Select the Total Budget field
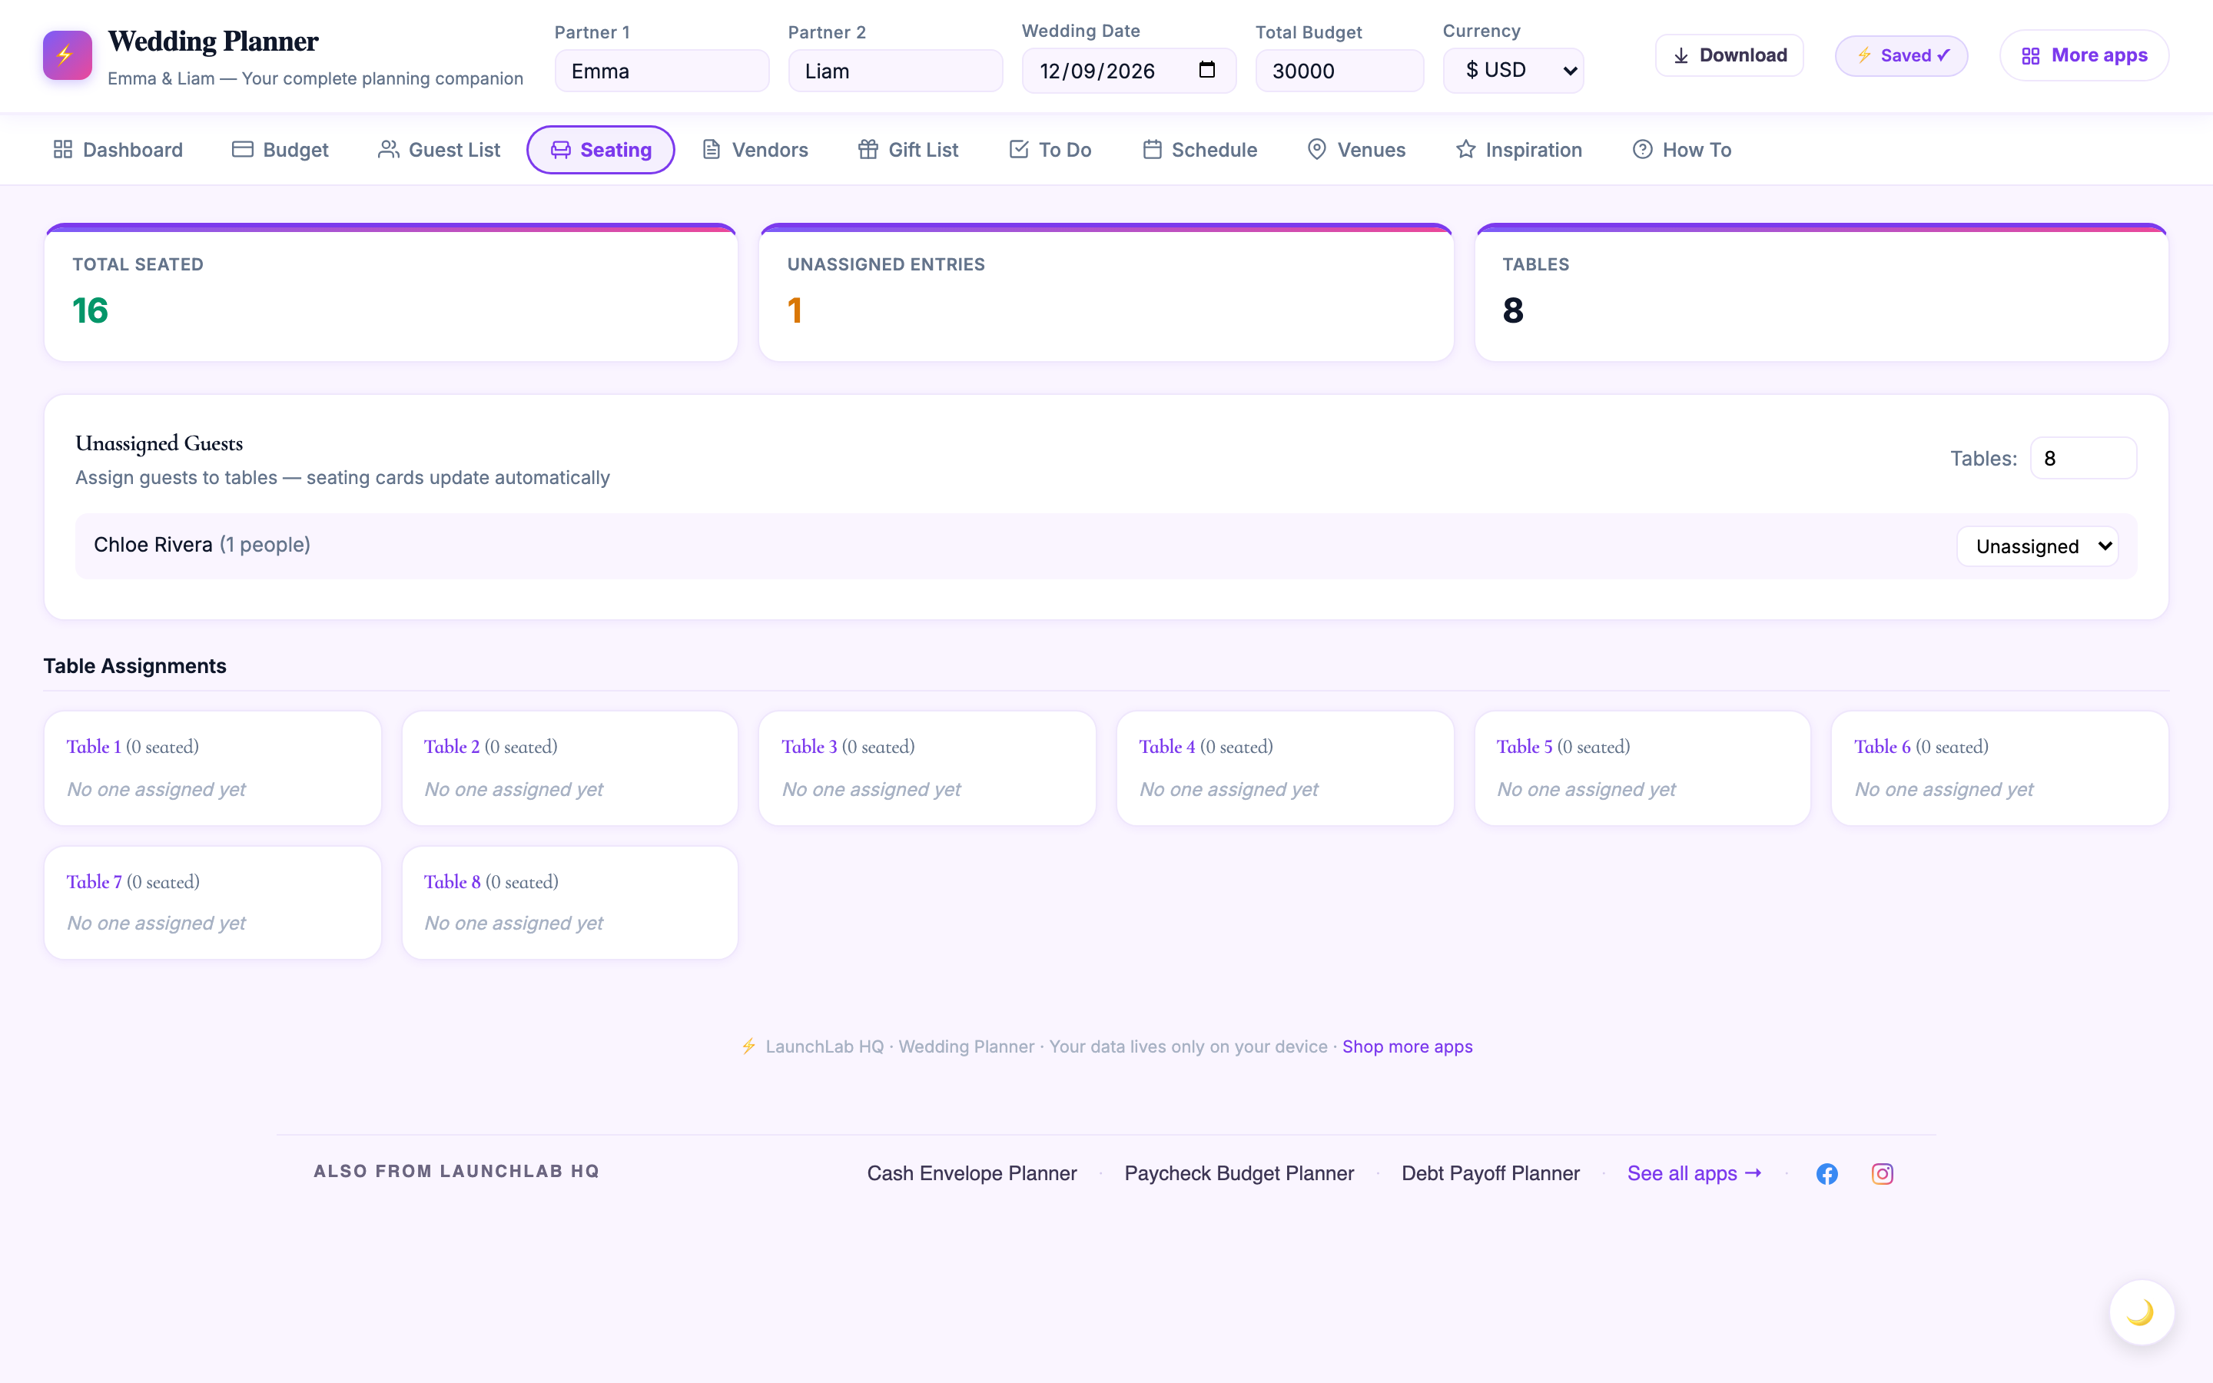2213x1383 pixels. point(1339,71)
